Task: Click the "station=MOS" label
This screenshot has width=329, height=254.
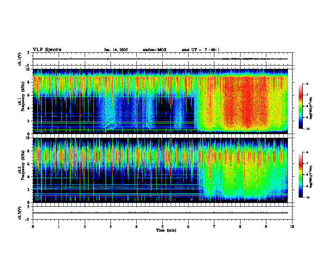Action: [155, 50]
